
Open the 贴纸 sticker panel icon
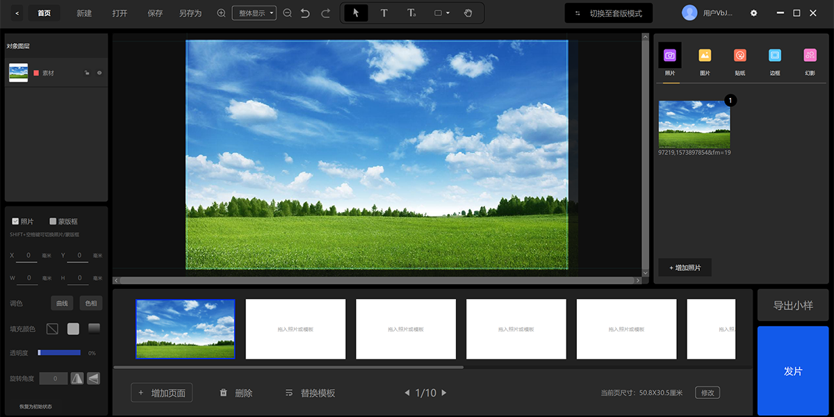[740, 56]
